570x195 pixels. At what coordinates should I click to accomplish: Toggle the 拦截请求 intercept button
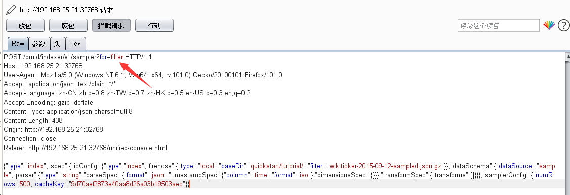[x=111, y=26]
